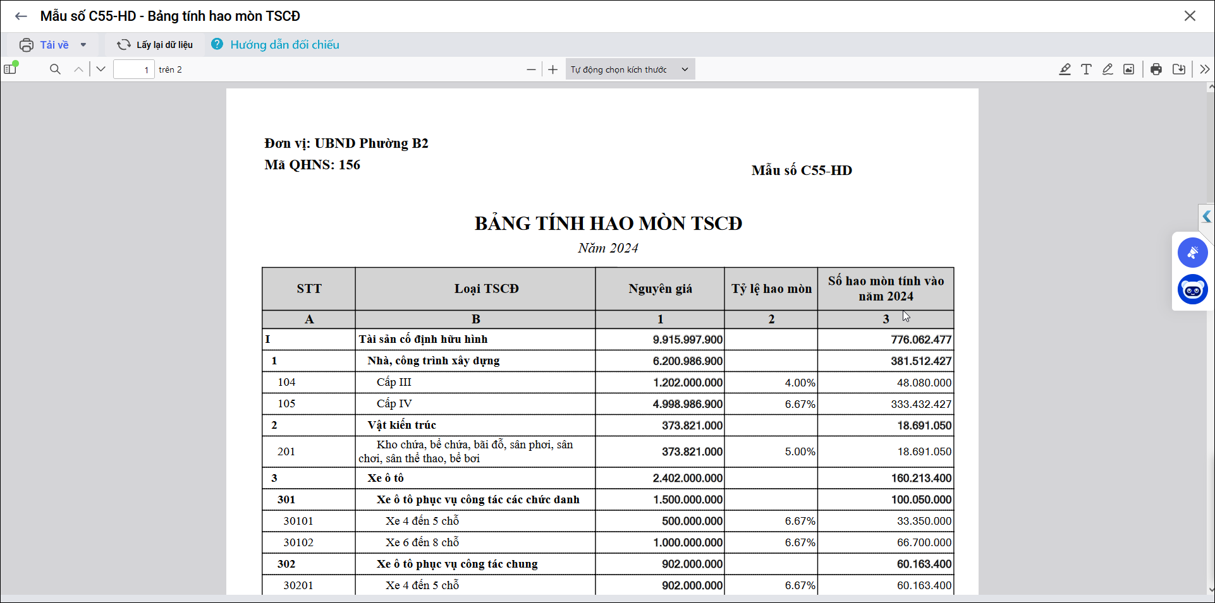Click the blue pin assistant icon

coord(1193,253)
